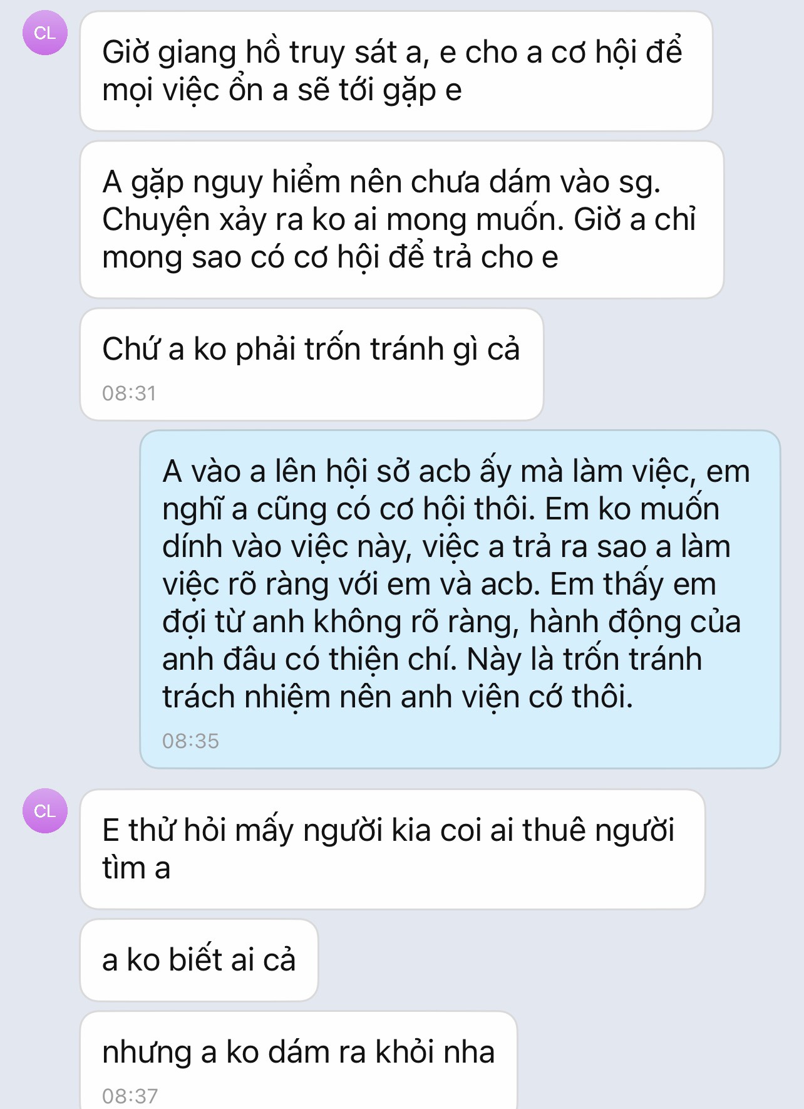Select message 'A gặp nguy hiểm nên chưa dám'
This screenshot has height=1109, width=804.
pyautogui.click(x=402, y=219)
